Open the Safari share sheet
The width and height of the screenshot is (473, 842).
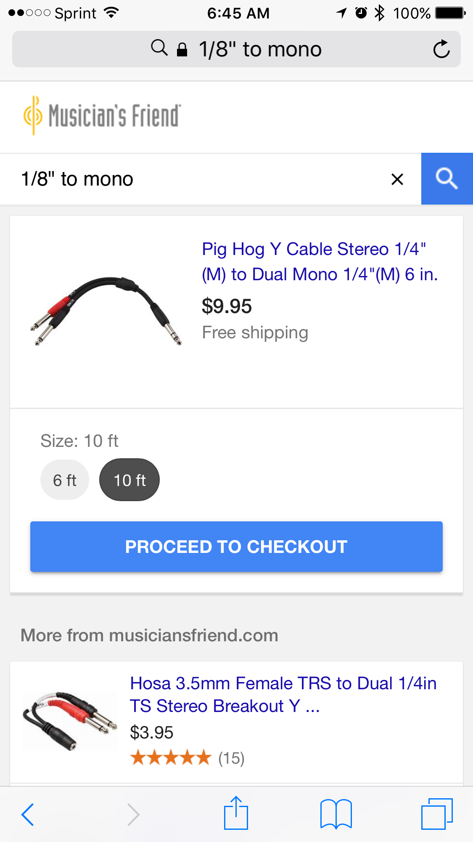pyautogui.click(x=236, y=813)
